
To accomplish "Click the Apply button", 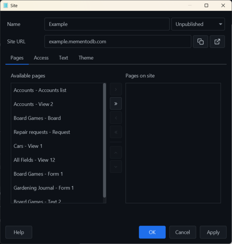I will click(213, 232).
